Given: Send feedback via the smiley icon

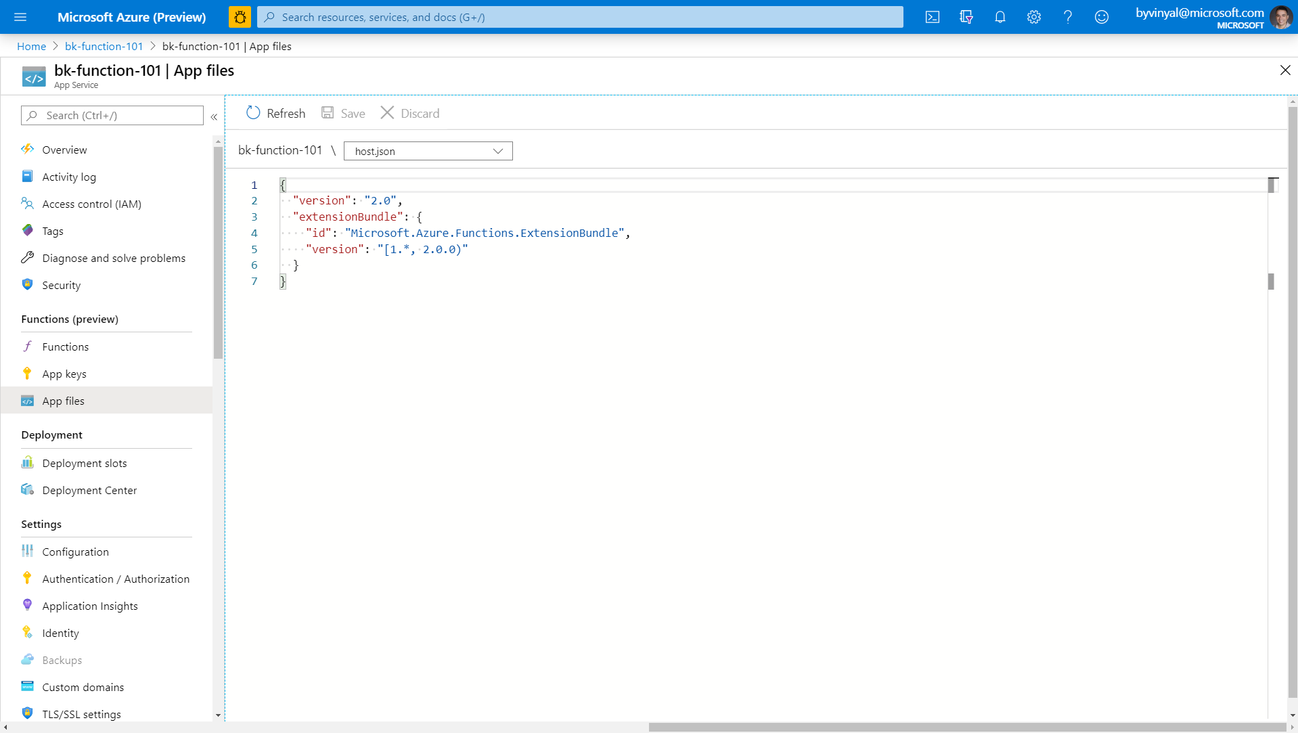Looking at the screenshot, I should point(1102,17).
